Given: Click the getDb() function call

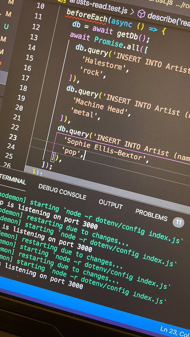Looking at the screenshot, I should point(133,35).
